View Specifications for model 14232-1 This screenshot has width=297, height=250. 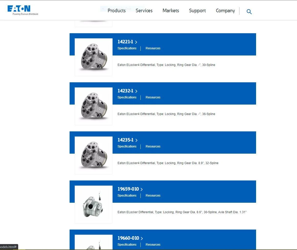click(127, 97)
